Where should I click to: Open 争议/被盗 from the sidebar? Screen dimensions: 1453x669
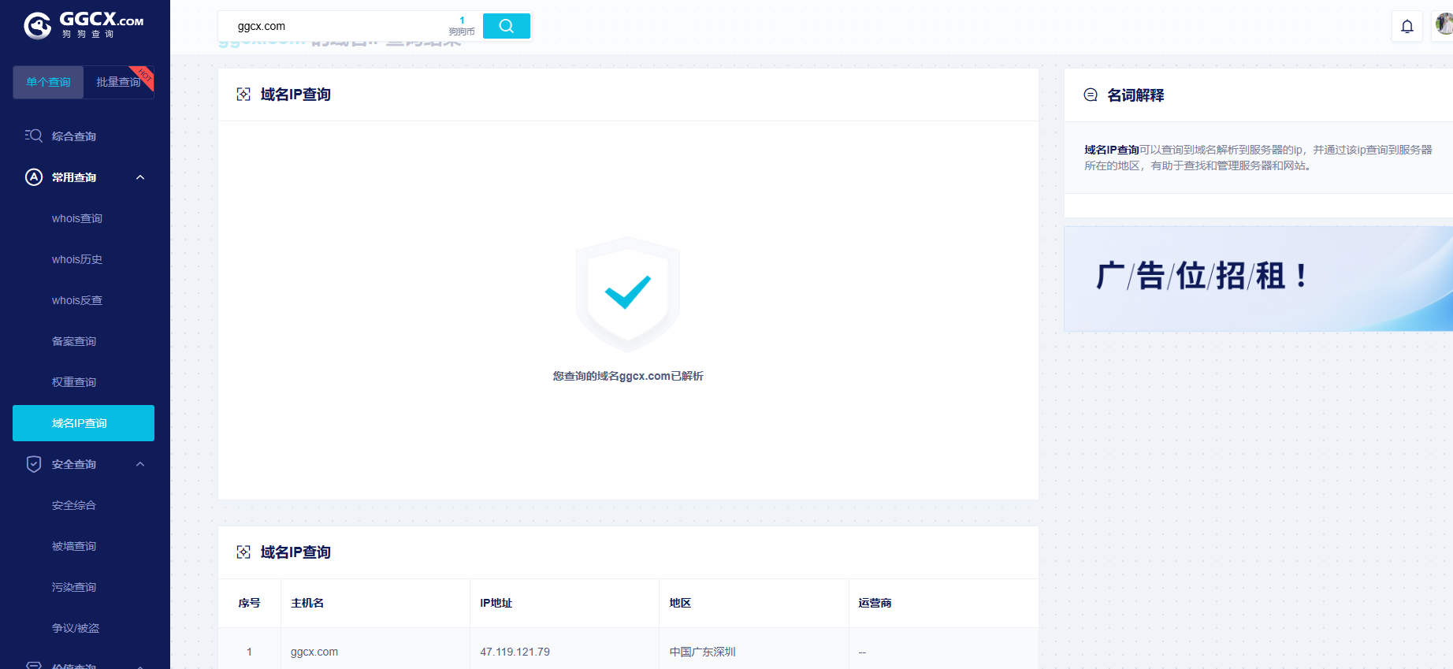pyautogui.click(x=76, y=628)
